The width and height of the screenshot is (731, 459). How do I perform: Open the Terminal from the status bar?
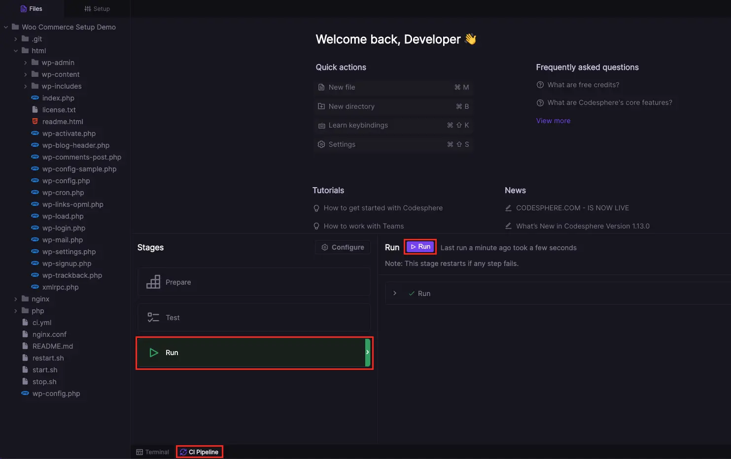[x=153, y=452]
